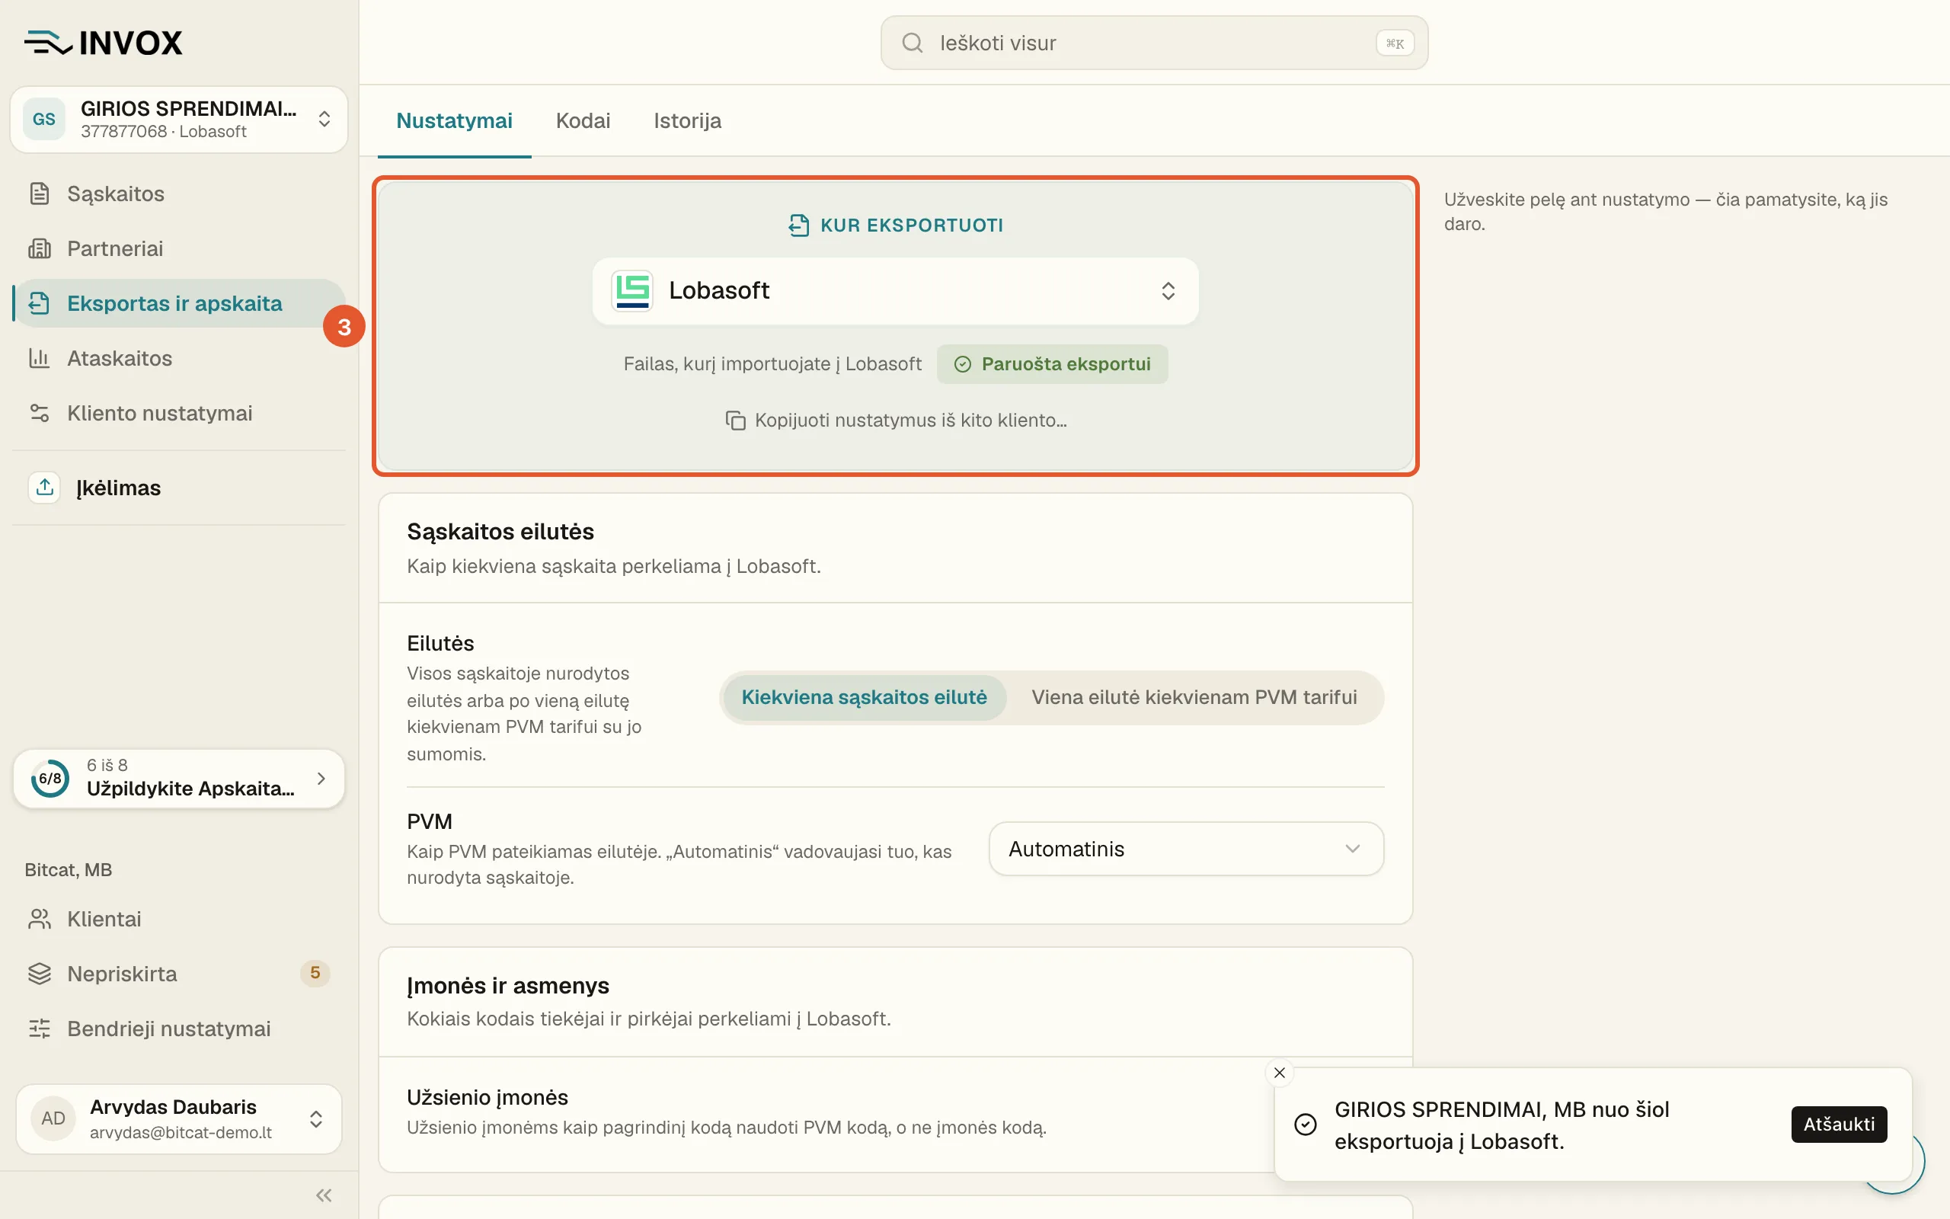Screen dimensions: 1950x1219
Task: Open Sąskaitos from the sidebar
Action: [x=179, y=194]
